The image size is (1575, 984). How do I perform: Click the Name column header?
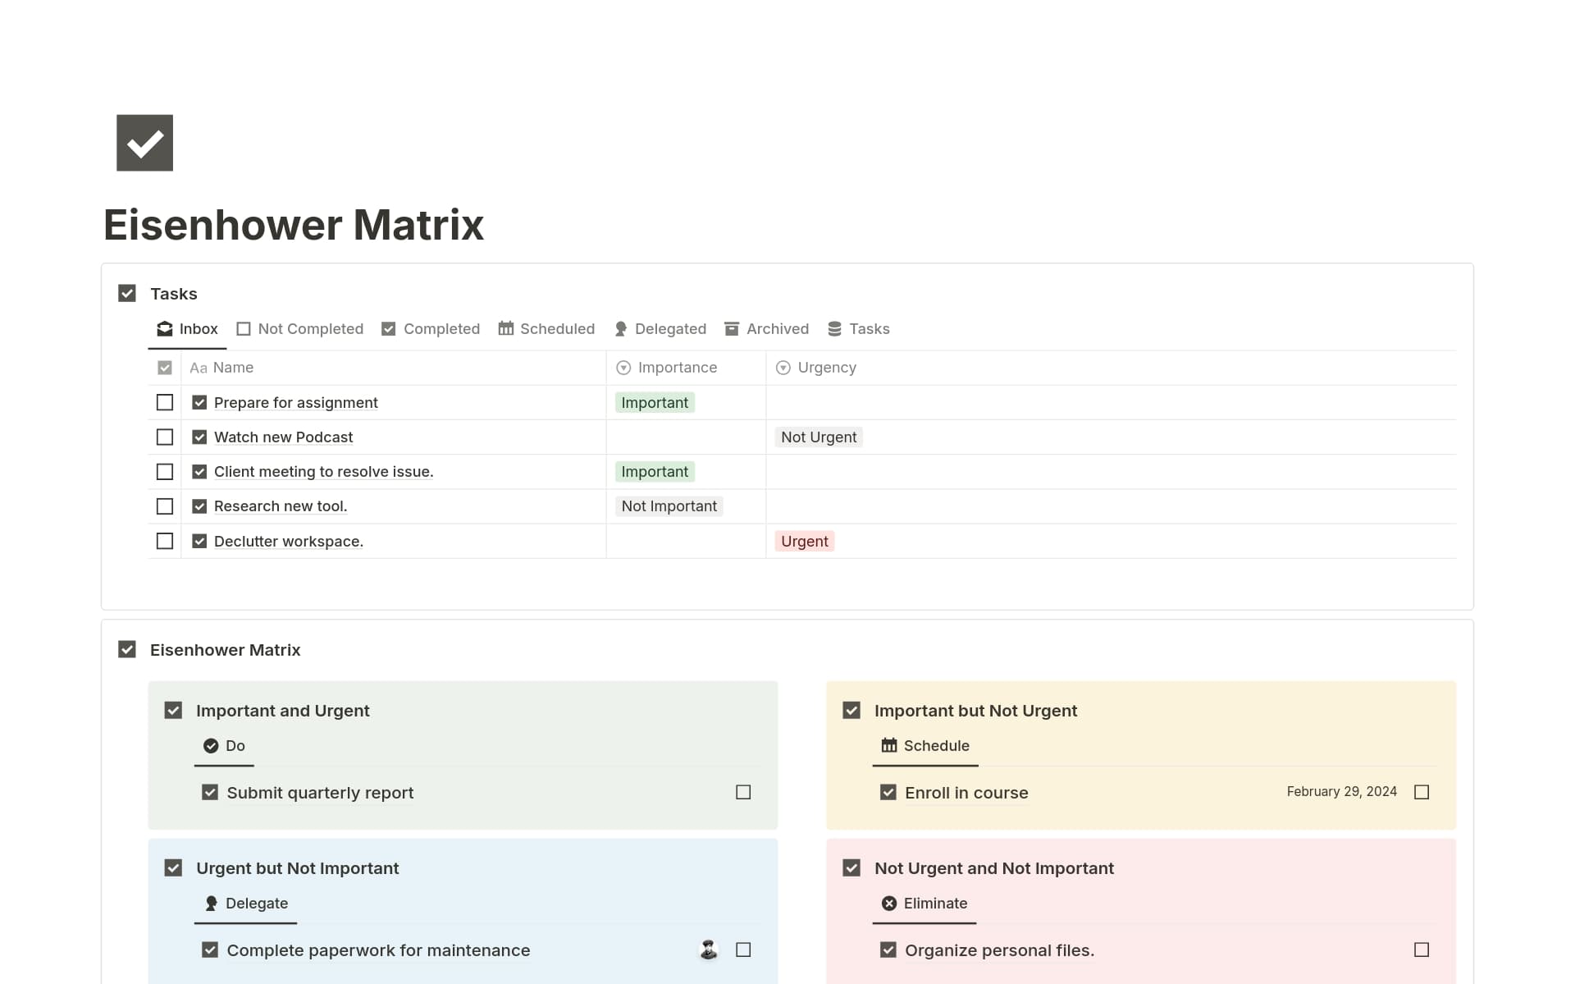pyautogui.click(x=394, y=368)
